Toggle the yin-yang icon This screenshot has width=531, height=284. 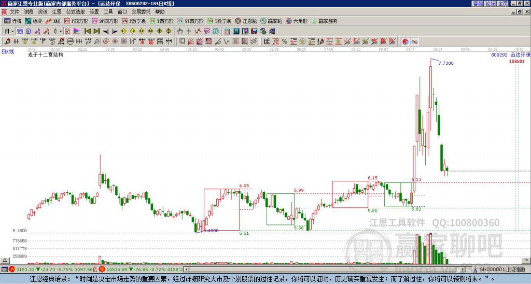(406, 41)
